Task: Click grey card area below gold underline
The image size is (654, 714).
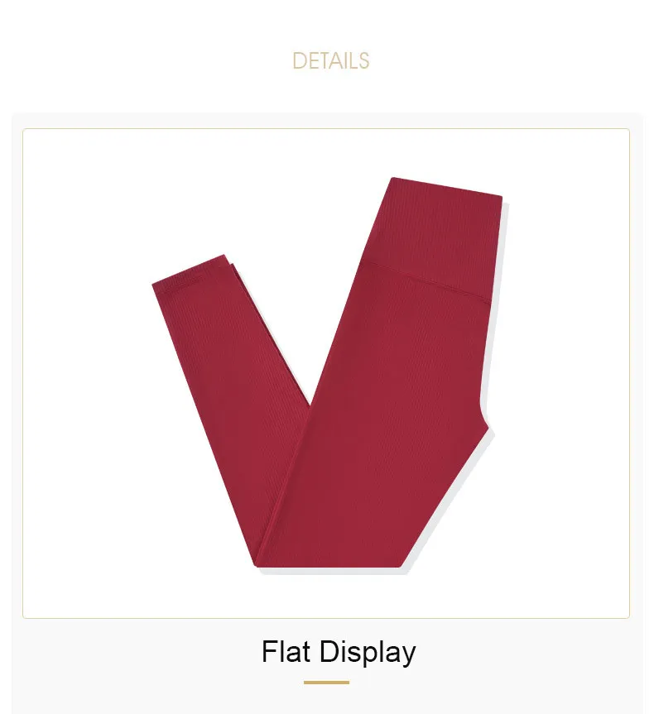Action: click(326, 700)
